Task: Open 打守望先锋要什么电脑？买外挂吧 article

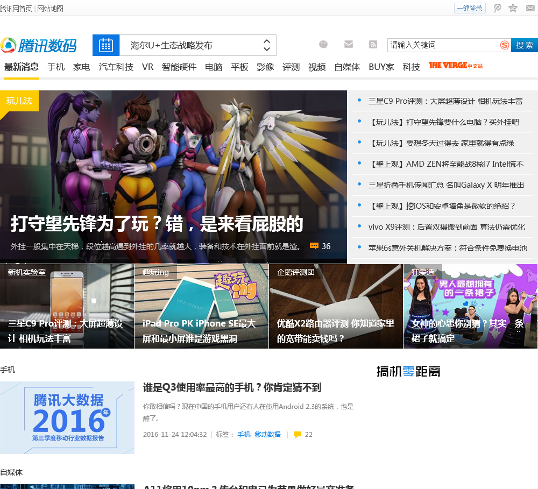Action: (444, 122)
